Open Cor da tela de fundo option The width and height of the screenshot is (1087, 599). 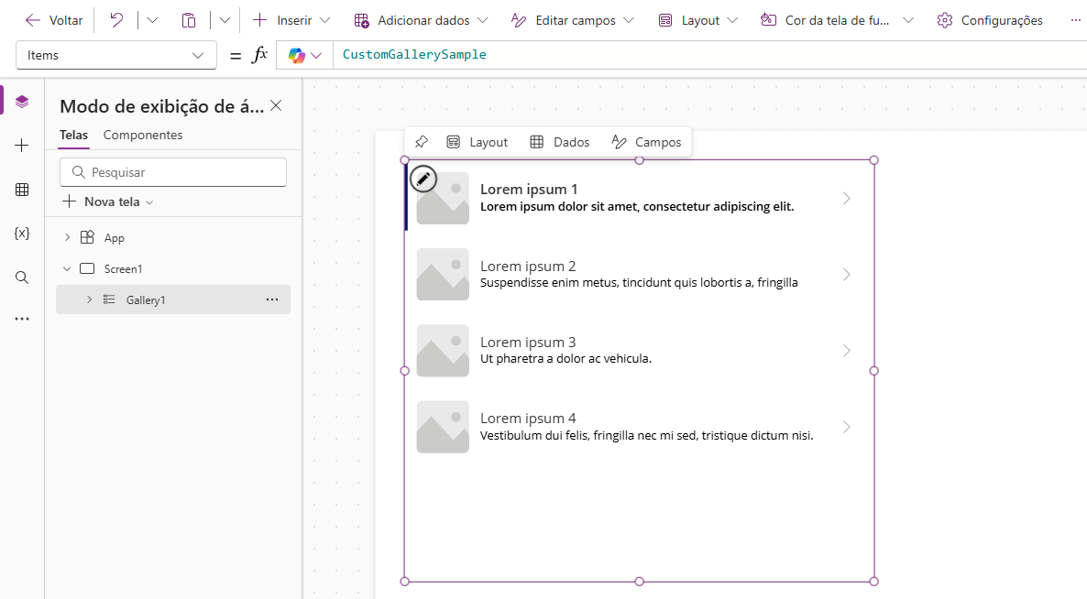(825, 20)
